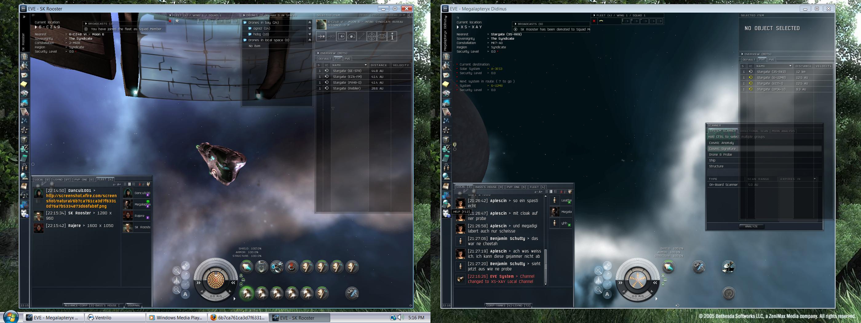
Task: Zoom out with magnifier minus on SK Rooster HUD
Action: click(177, 290)
